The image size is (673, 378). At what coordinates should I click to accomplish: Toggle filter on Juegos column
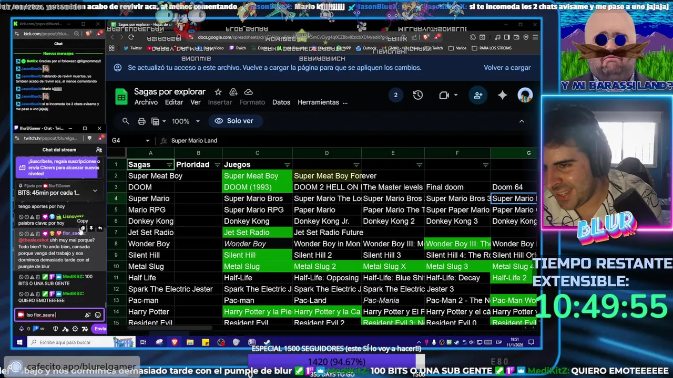pos(287,165)
